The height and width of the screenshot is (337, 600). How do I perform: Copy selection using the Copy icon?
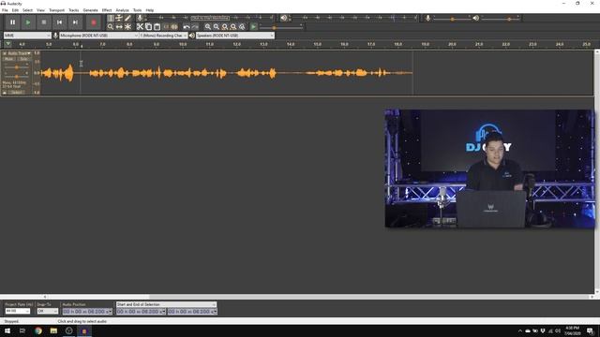148,27
